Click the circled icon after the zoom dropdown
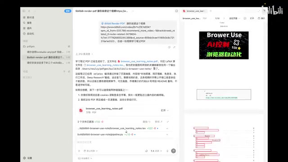This screenshot has height=162, width=288. pyautogui.click(x=245, y=18)
